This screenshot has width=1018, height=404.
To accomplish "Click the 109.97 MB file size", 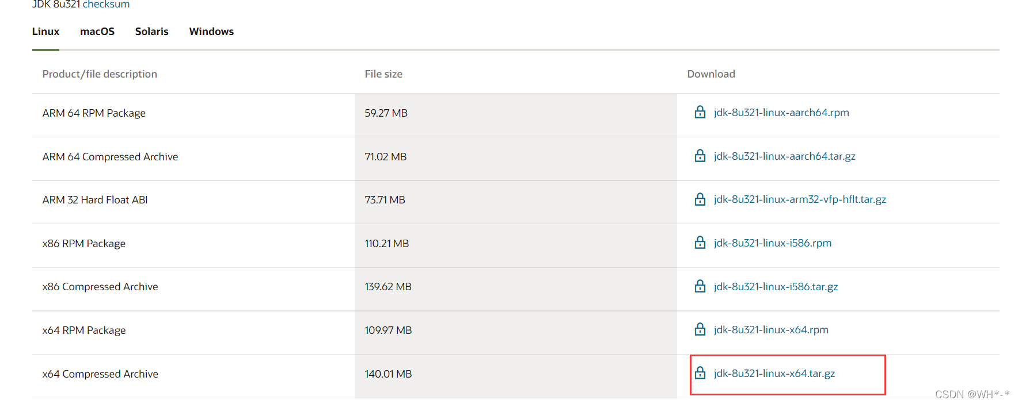I will click(388, 330).
